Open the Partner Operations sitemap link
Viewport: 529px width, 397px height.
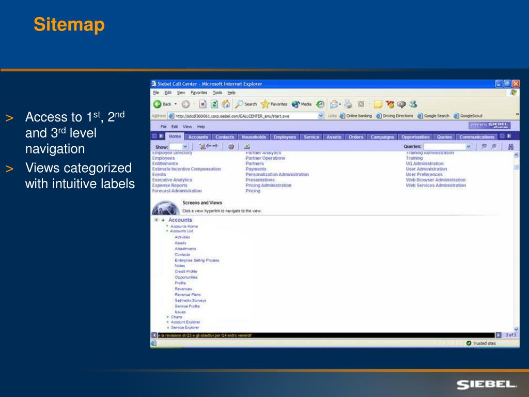click(265, 158)
